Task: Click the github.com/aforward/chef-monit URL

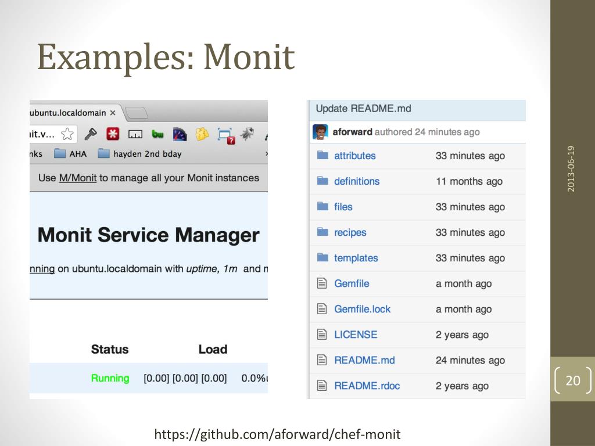Action: (x=277, y=434)
